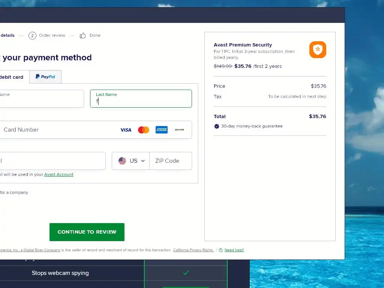Screen dimensions: 384x288
Task: Click the Mastercard logo
Action: point(144,130)
